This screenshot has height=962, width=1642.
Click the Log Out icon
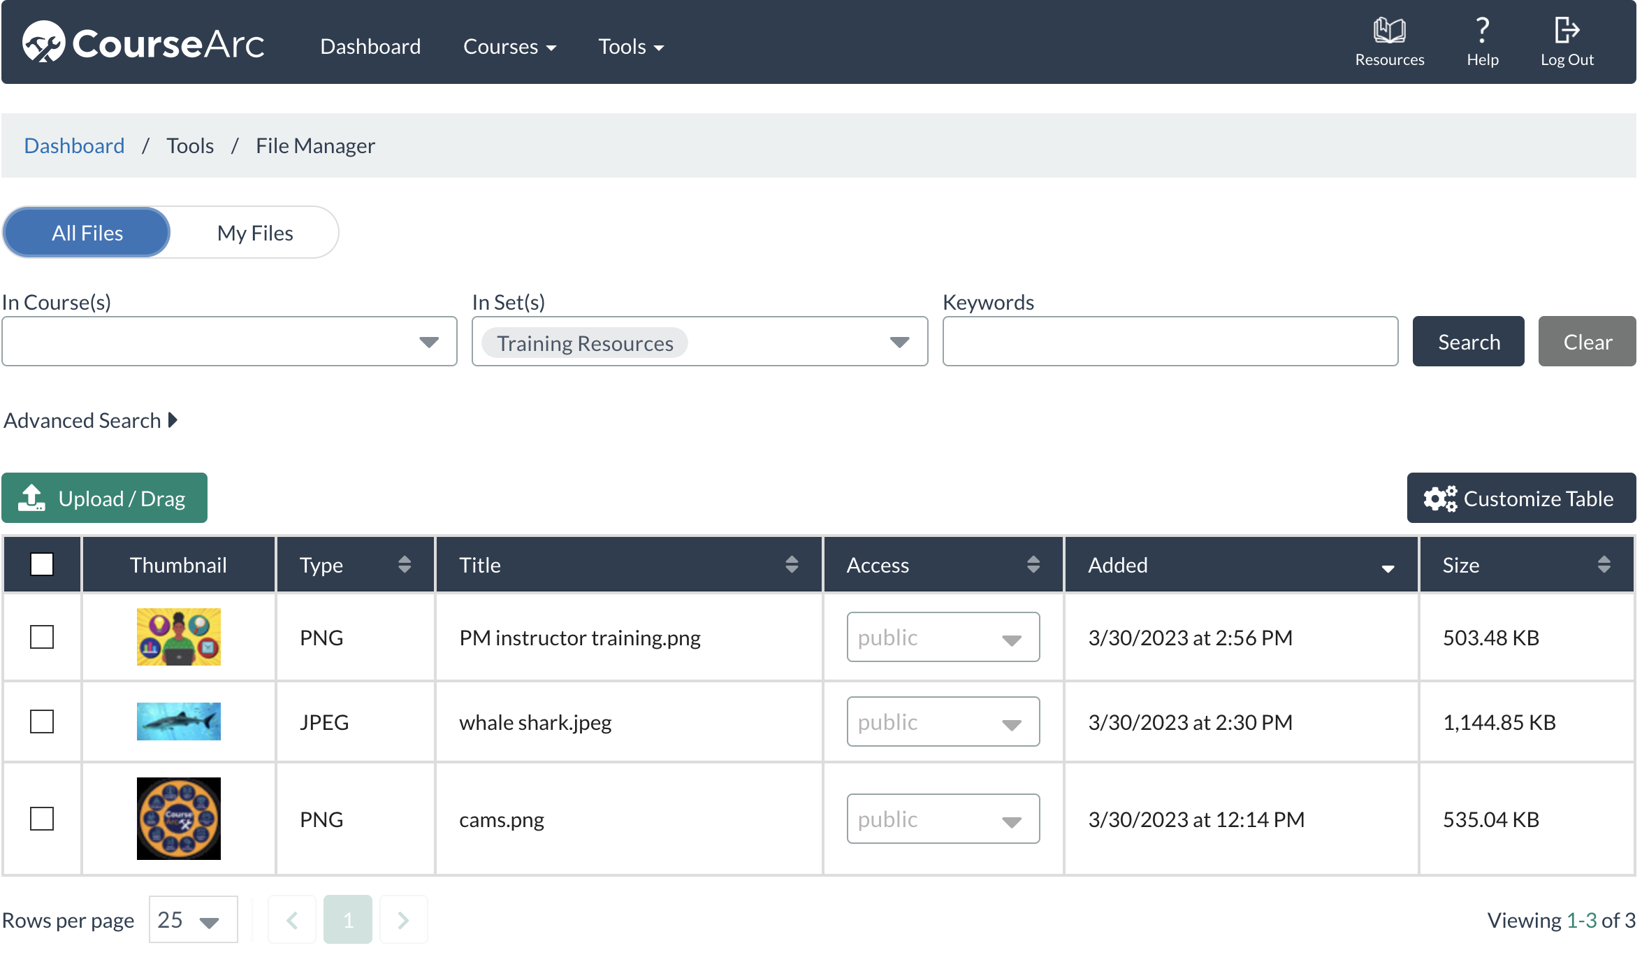(x=1567, y=31)
